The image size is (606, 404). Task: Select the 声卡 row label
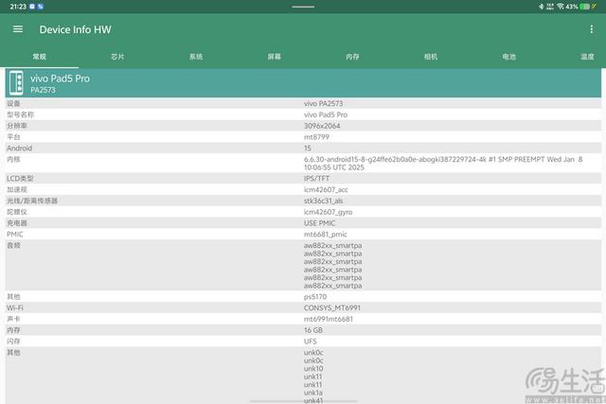[13, 319]
